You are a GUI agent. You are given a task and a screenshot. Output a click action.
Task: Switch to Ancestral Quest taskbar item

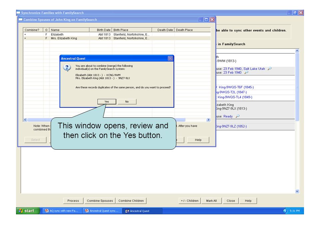[142, 211]
